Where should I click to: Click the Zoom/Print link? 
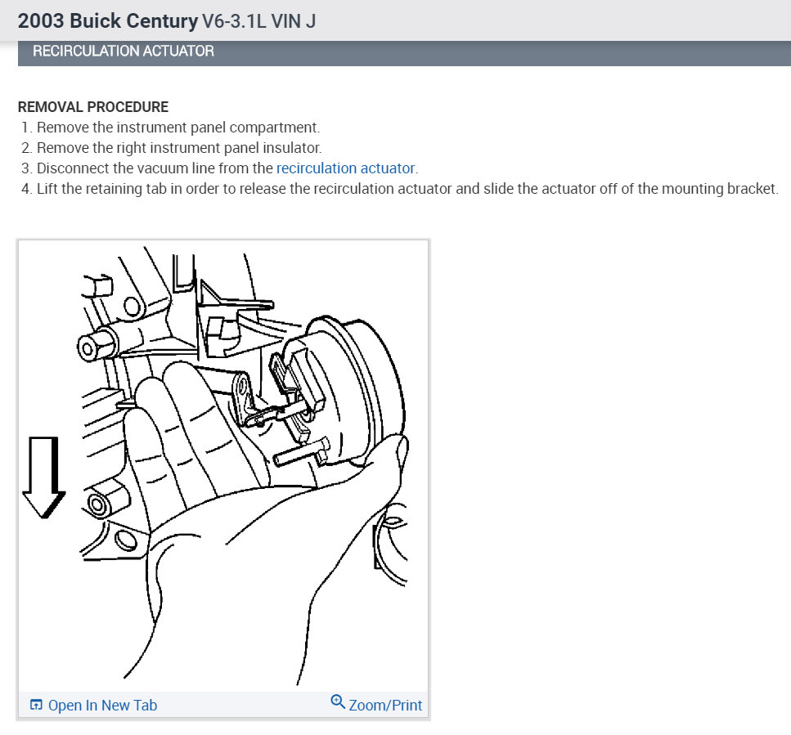(385, 705)
